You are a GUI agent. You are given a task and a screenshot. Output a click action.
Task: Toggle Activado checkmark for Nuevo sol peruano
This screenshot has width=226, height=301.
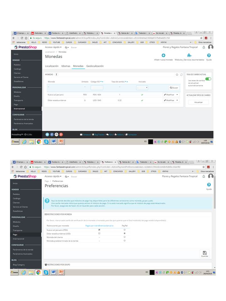(142, 95)
